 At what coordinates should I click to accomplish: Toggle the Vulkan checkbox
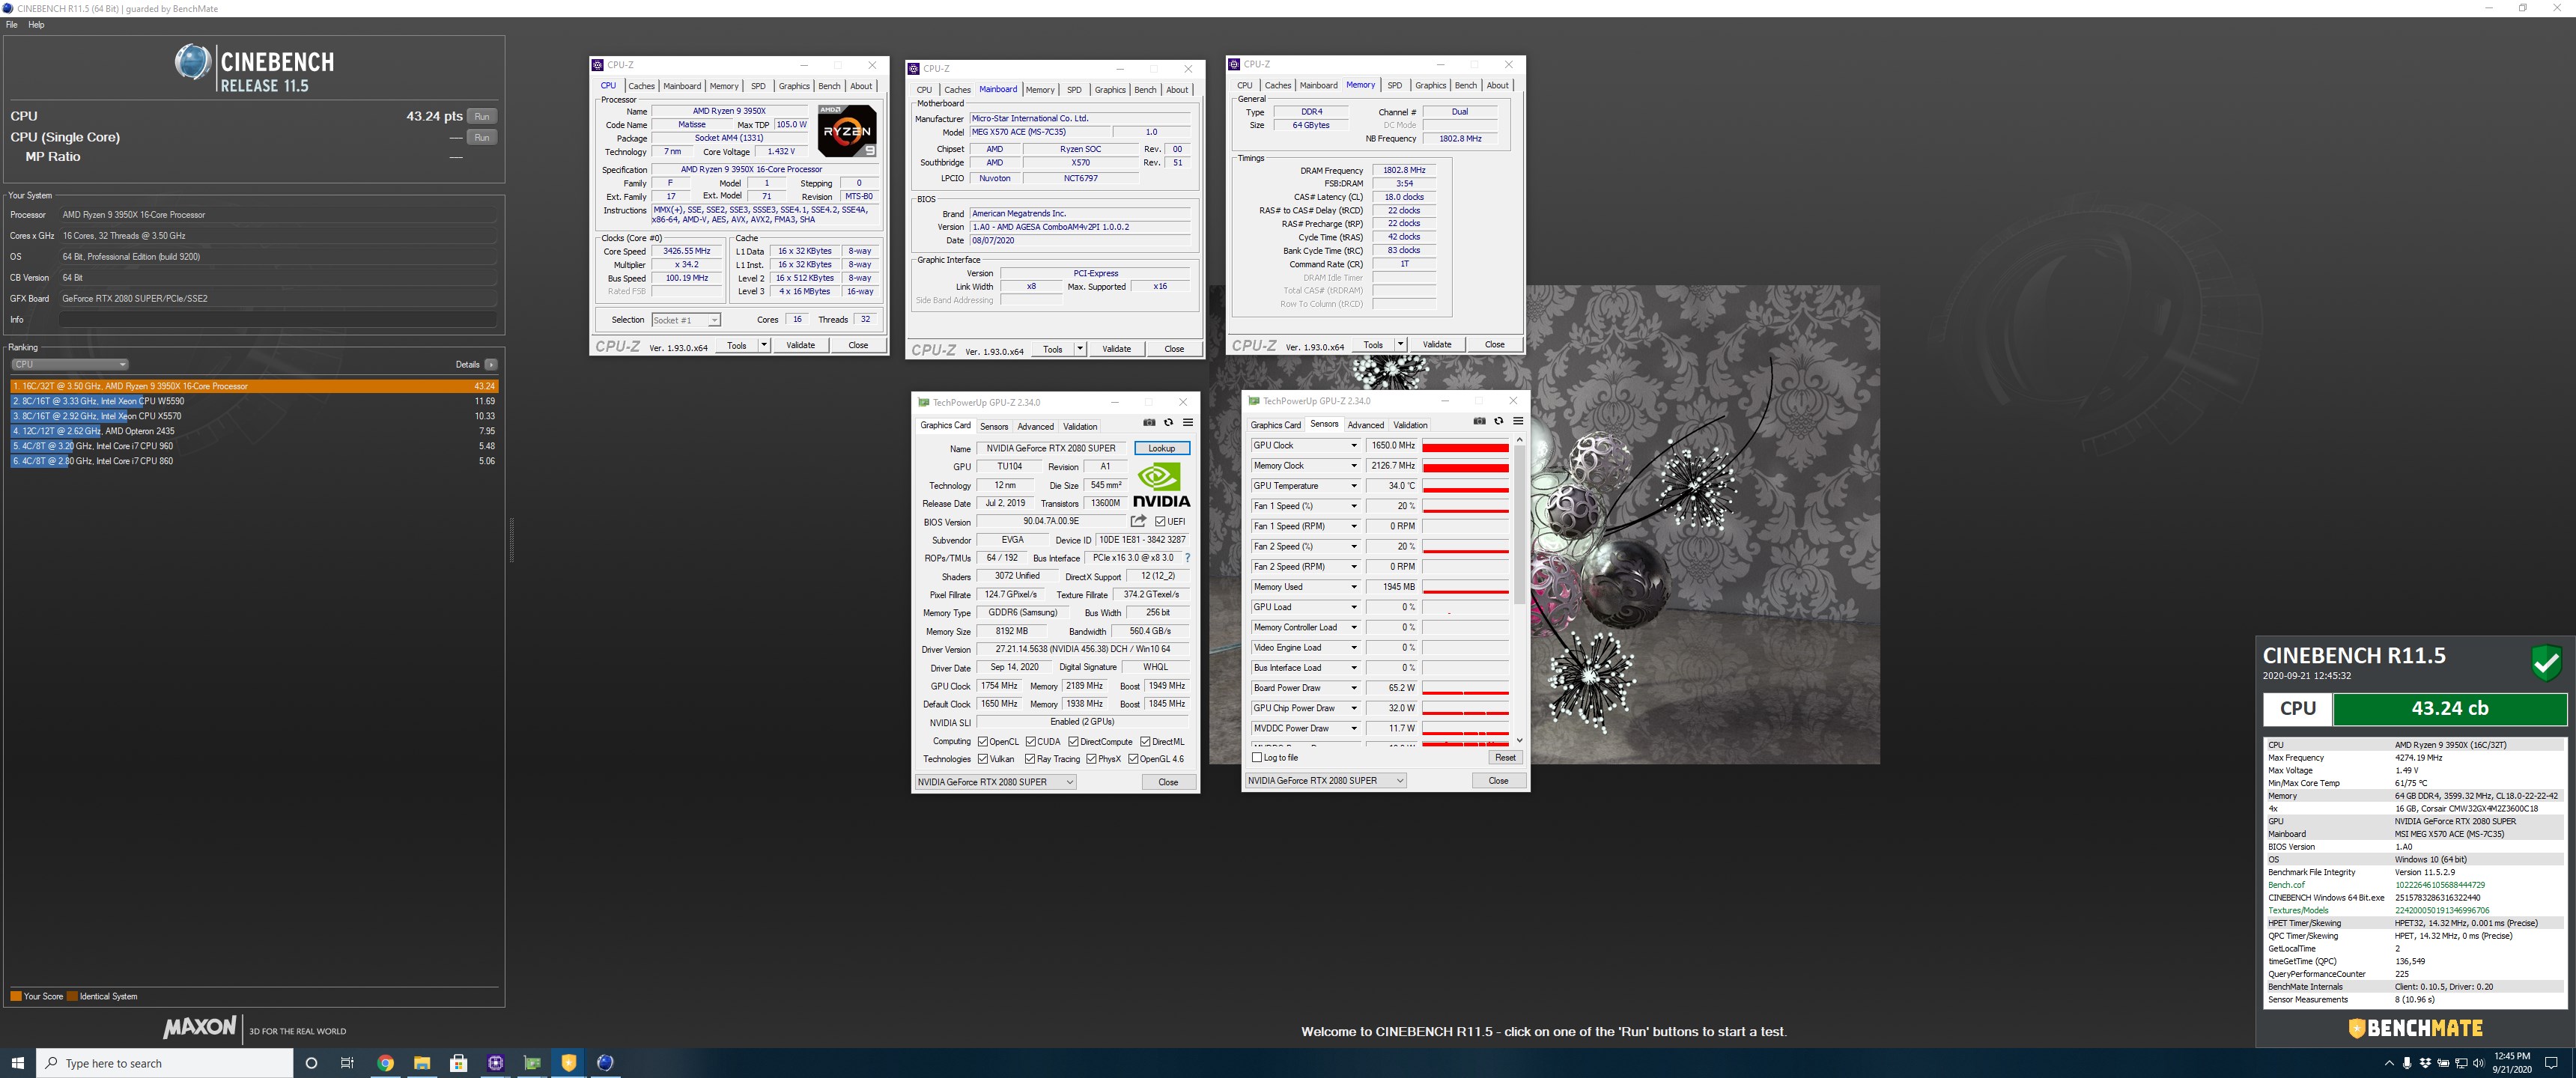pyautogui.click(x=983, y=759)
